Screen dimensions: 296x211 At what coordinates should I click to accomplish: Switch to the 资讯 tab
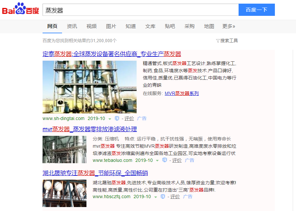click(x=72, y=26)
